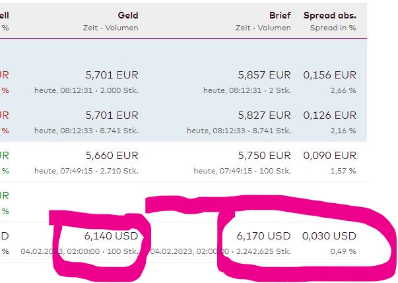
Task: Click the 6,170 USD Brief price
Action: coord(264,236)
